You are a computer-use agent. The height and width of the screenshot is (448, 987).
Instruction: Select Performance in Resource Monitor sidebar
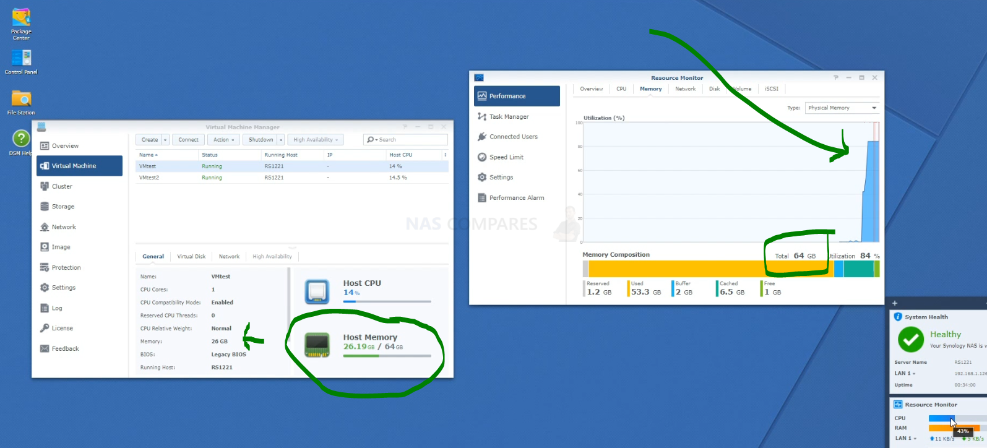point(517,96)
